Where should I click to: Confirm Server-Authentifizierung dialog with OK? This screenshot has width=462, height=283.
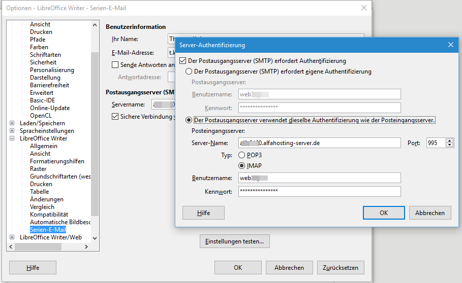384,213
